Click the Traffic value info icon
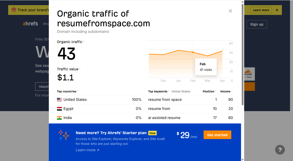 pyautogui.click(x=80, y=69)
